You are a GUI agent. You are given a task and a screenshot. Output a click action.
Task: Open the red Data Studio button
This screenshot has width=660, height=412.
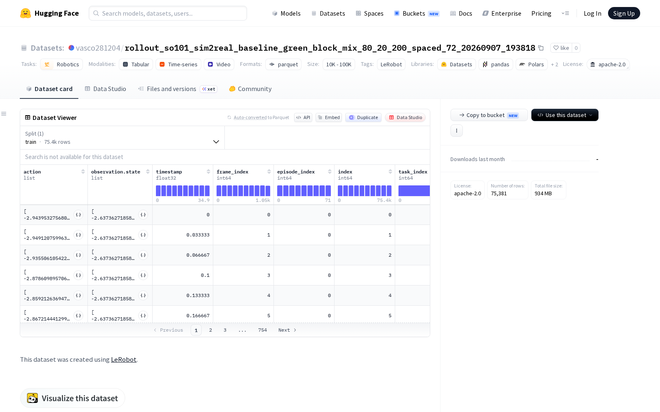(x=405, y=117)
